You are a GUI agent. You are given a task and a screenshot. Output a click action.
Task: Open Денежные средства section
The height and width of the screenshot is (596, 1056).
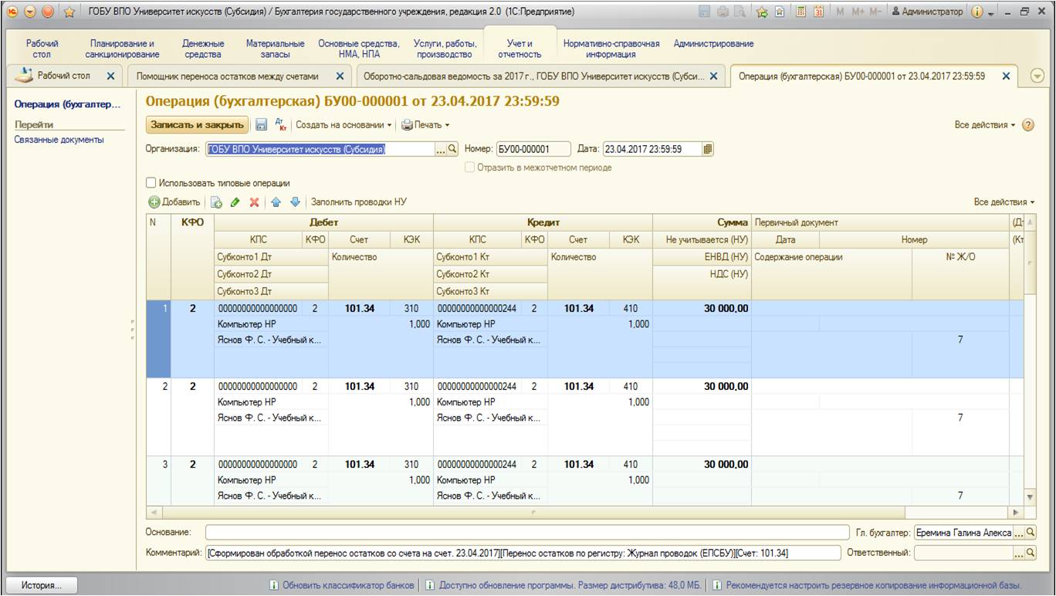203,49
